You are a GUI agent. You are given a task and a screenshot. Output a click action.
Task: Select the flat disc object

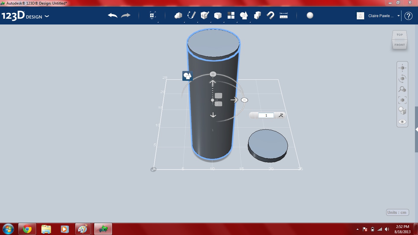tap(268, 146)
